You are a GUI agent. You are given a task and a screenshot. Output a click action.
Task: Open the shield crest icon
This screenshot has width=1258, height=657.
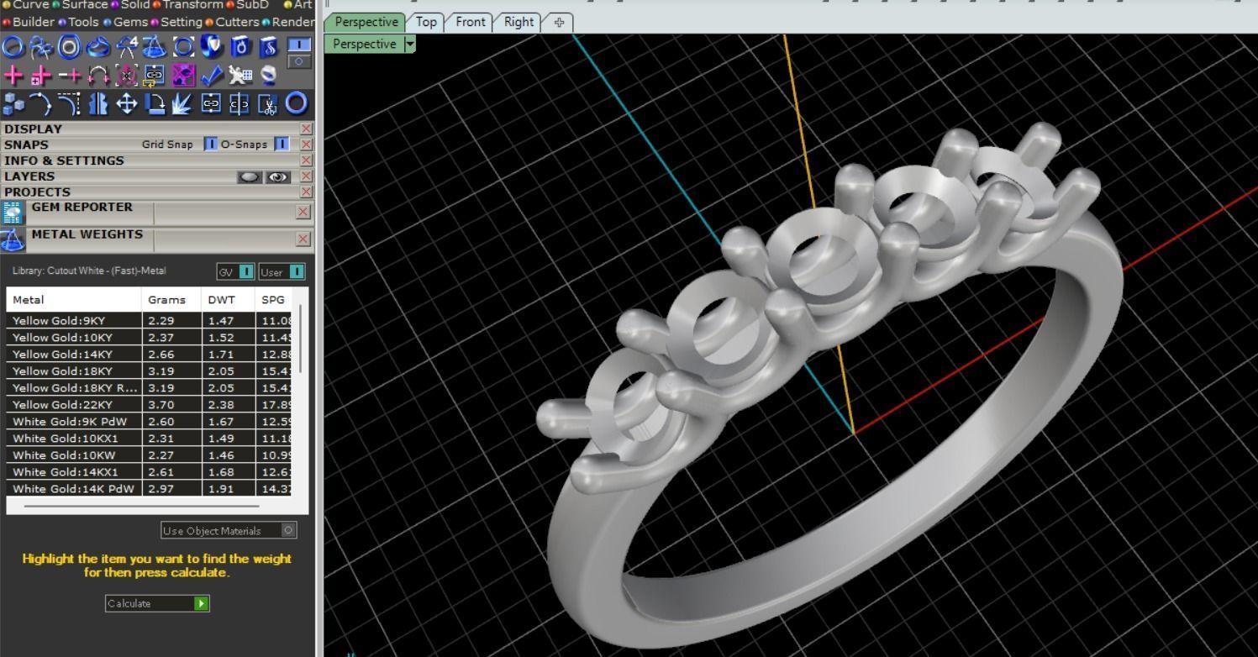[212, 47]
